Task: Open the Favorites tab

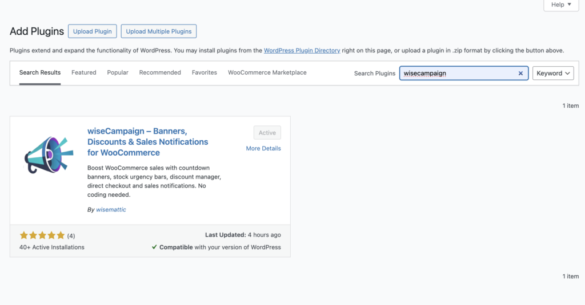Action: 205,72
